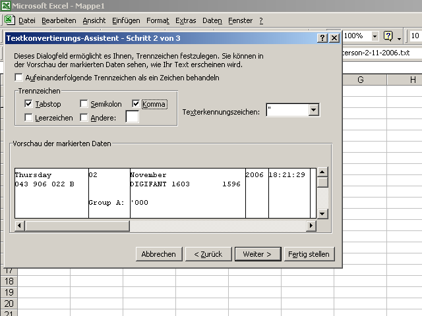Uncheck the Komma delimiter checkbox
422x316 pixels.
pos(136,103)
